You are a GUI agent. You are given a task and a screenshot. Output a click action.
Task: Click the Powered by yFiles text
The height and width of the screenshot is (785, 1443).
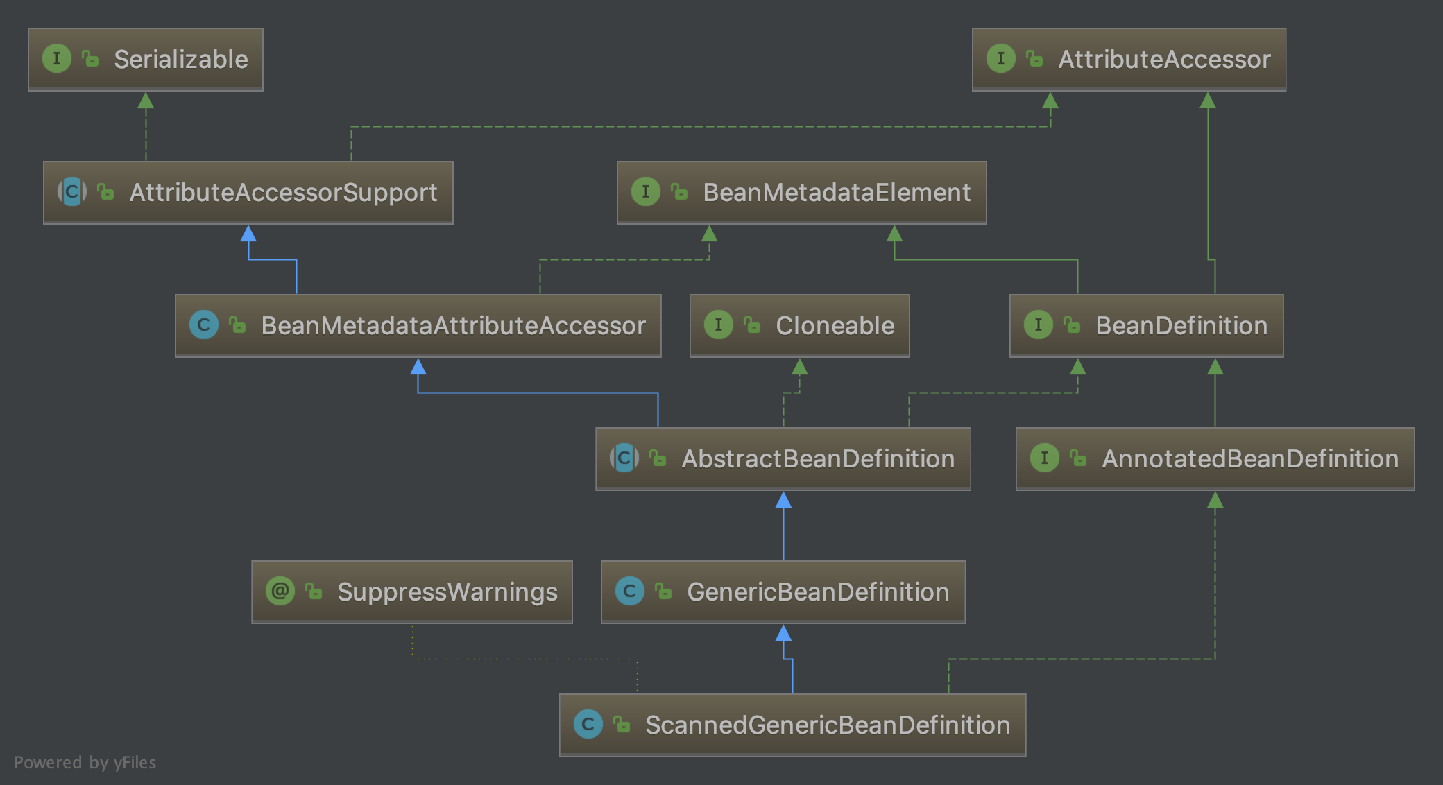tap(85, 762)
